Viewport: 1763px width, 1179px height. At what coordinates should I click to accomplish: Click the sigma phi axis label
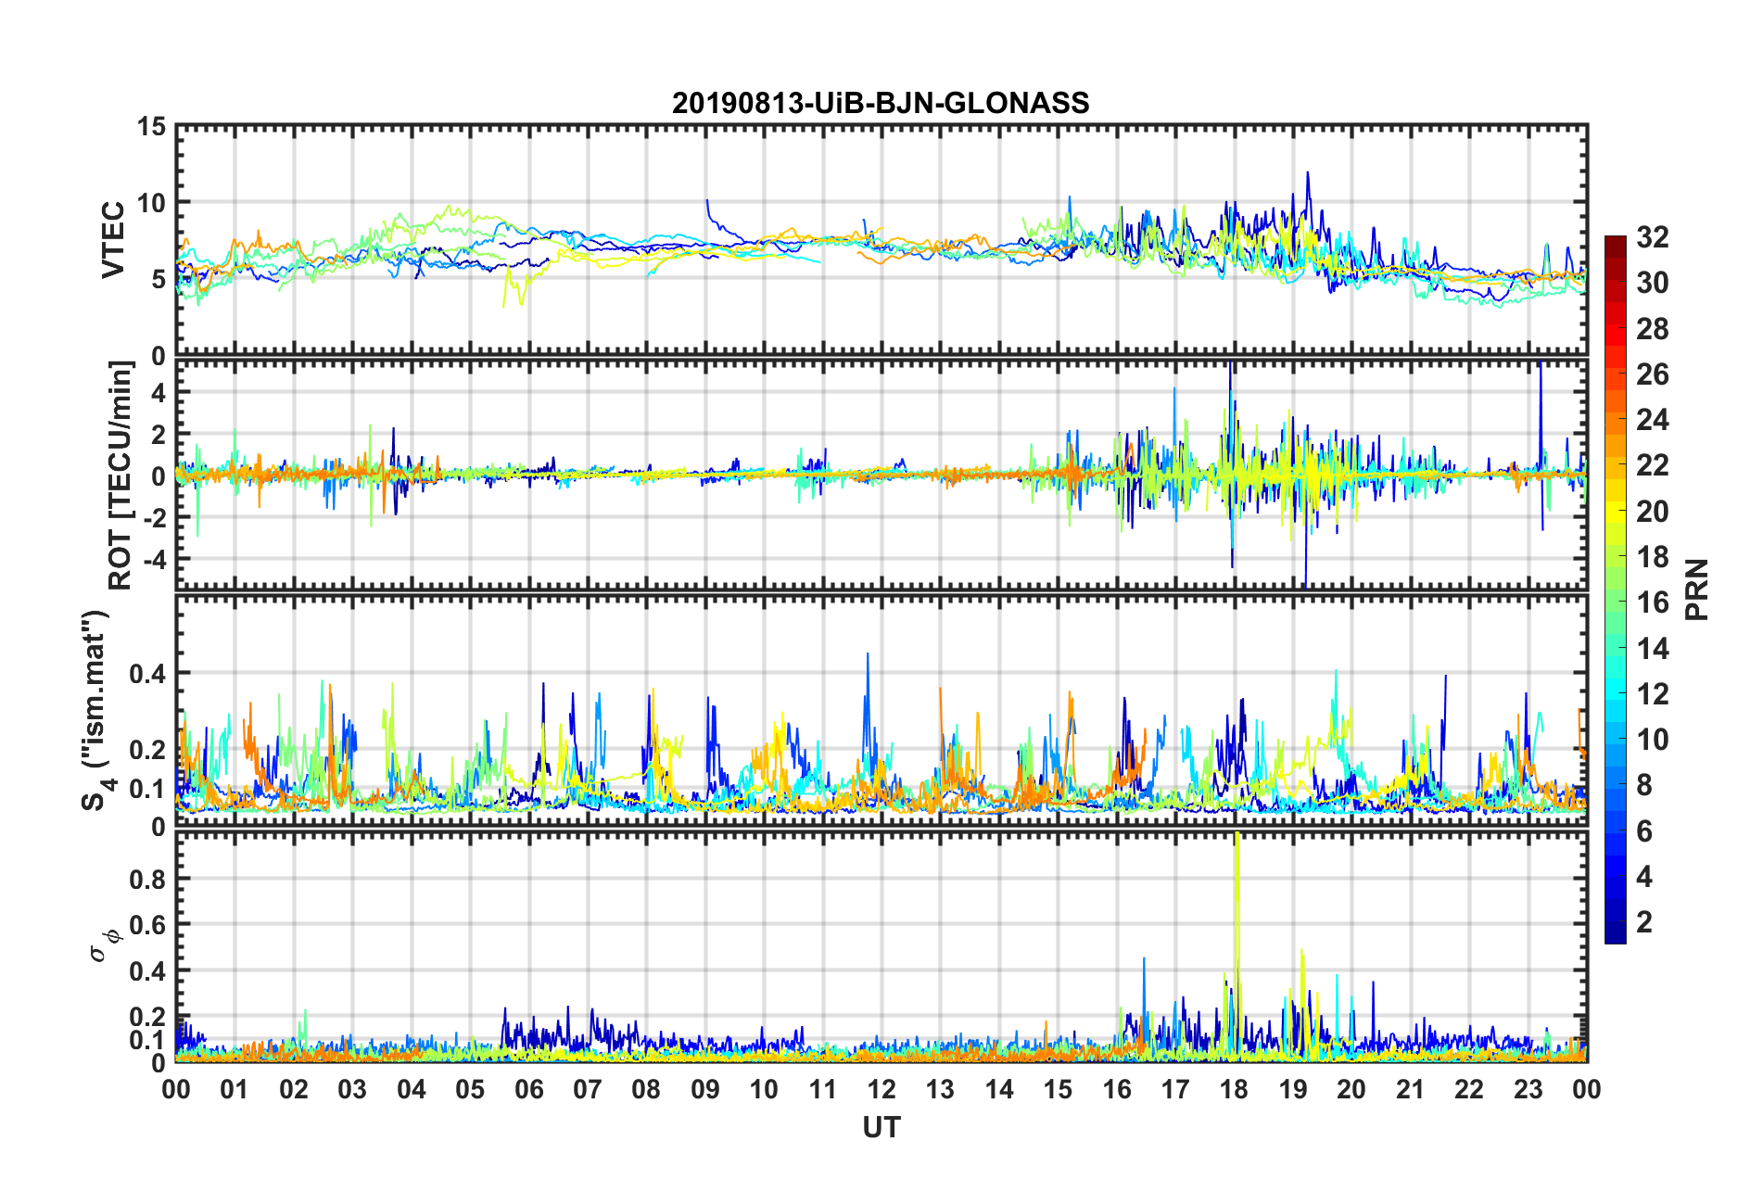tap(104, 944)
